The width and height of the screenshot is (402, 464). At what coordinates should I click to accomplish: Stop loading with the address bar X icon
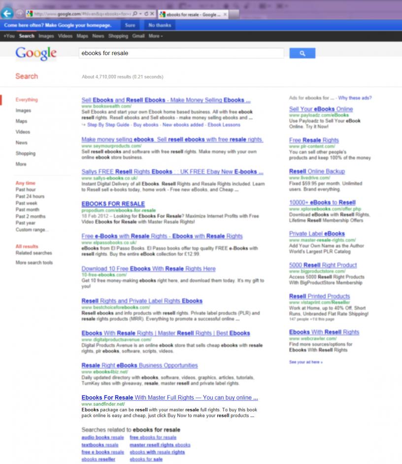coord(152,14)
